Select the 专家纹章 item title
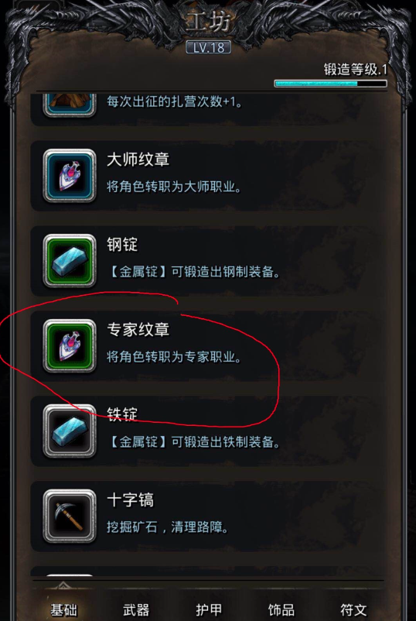The height and width of the screenshot is (621, 416). 138,330
